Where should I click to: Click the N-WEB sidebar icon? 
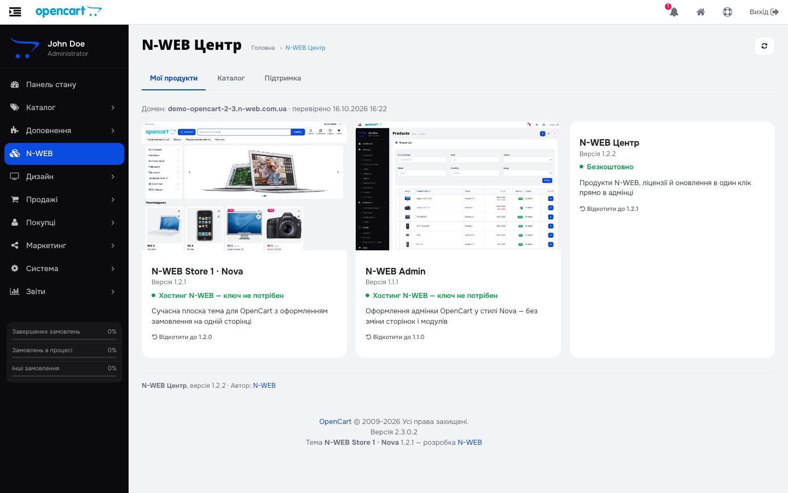click(x=15, y=153)
